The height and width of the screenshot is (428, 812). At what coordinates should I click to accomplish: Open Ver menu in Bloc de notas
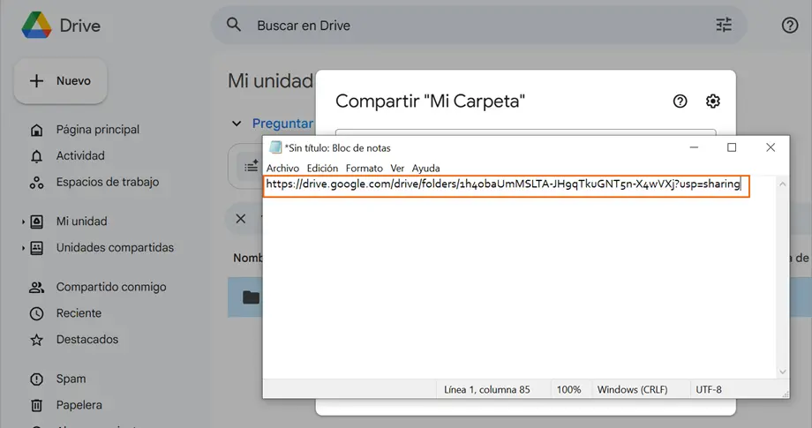397,169
